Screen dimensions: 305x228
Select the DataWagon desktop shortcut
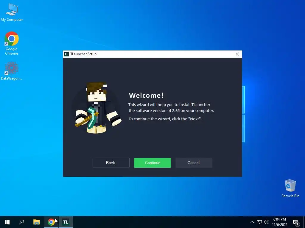[12, 71]
